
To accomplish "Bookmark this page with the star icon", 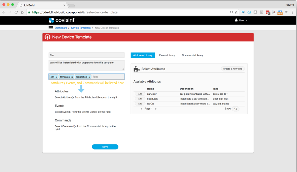I will coord(236,12).
